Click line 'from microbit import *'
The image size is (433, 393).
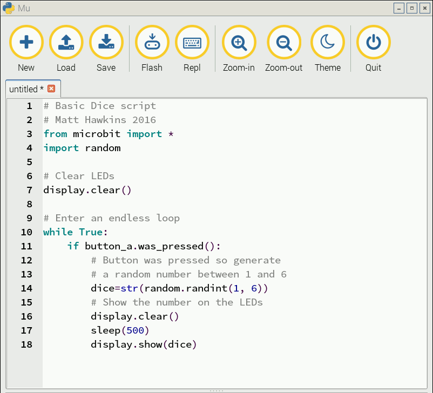point(109,134)
